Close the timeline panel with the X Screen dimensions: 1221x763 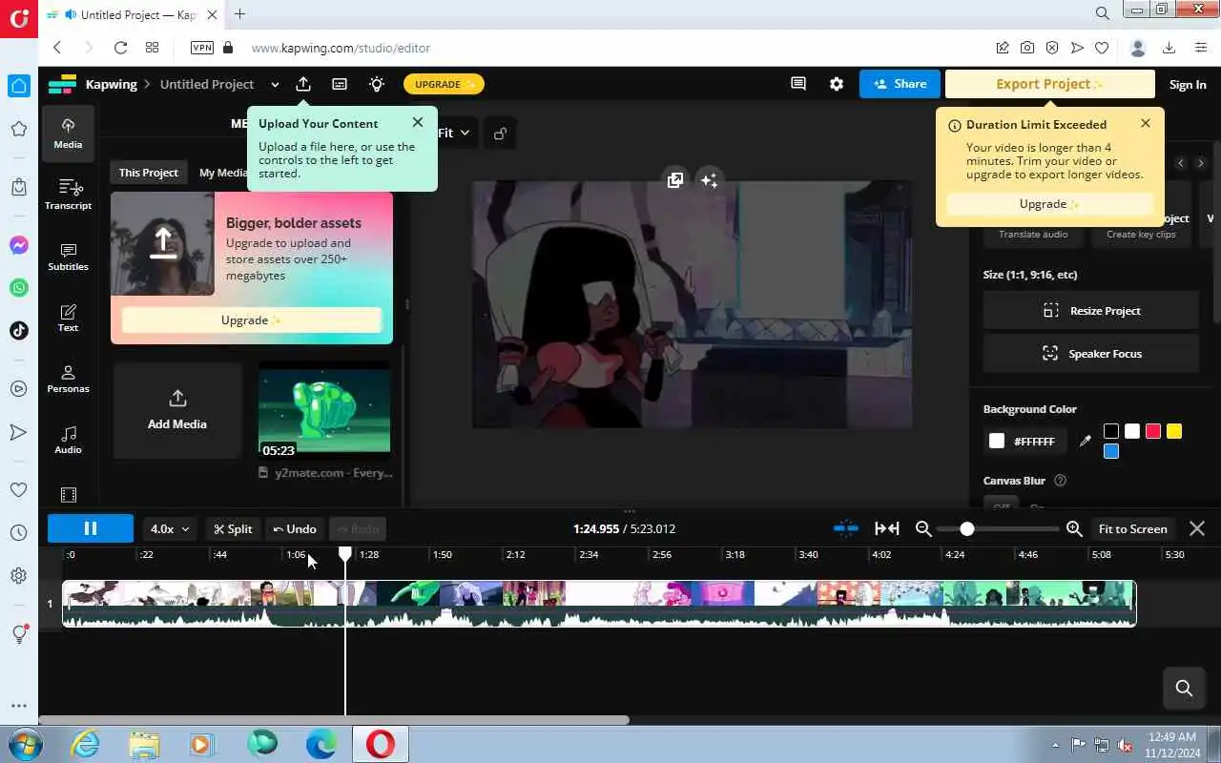tap(1197, 528)
